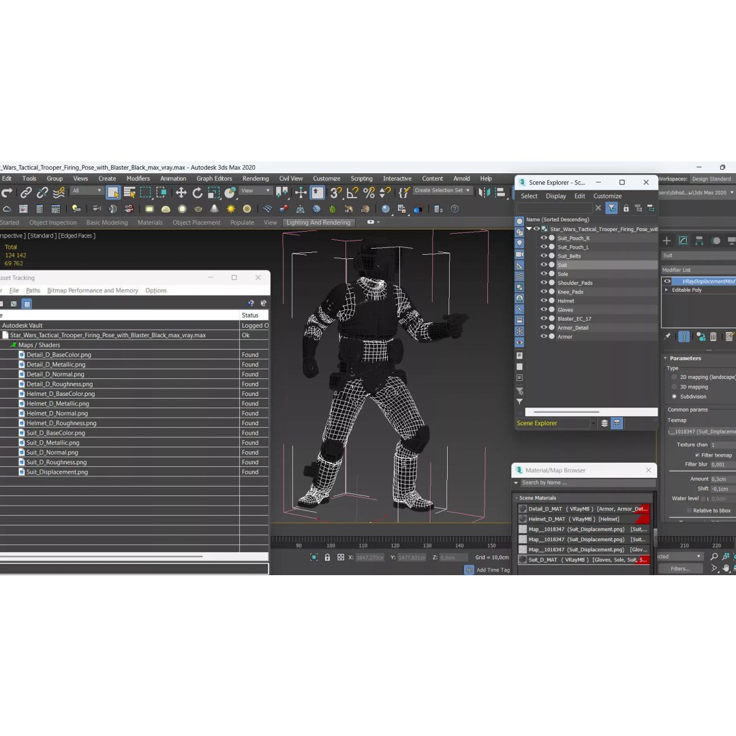Open the Modifiers menu
This screenshot has width=736, height=736.
click(x=138, y=179)
